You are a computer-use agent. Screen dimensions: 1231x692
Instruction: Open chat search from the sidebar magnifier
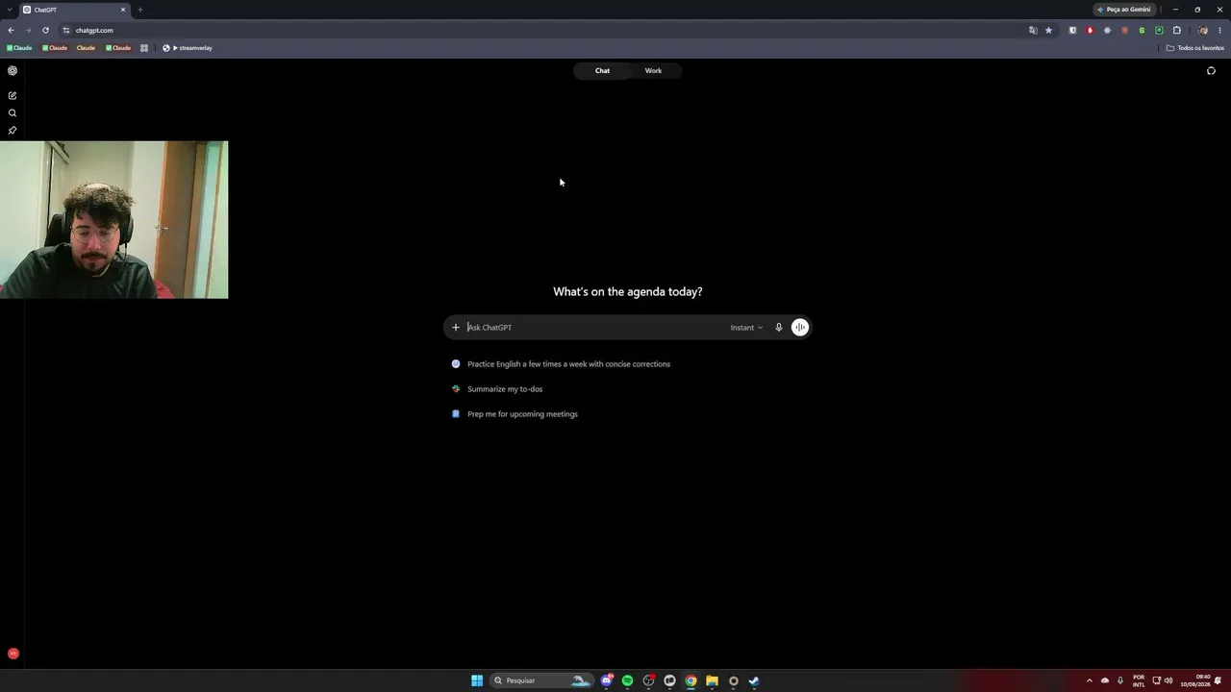[13, 112]
